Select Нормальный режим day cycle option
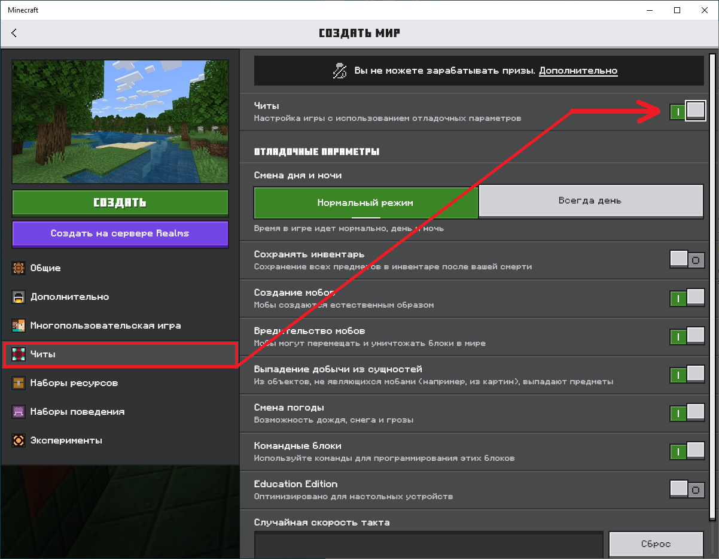Viewport: 719px width, 559px height. point(365,202)
